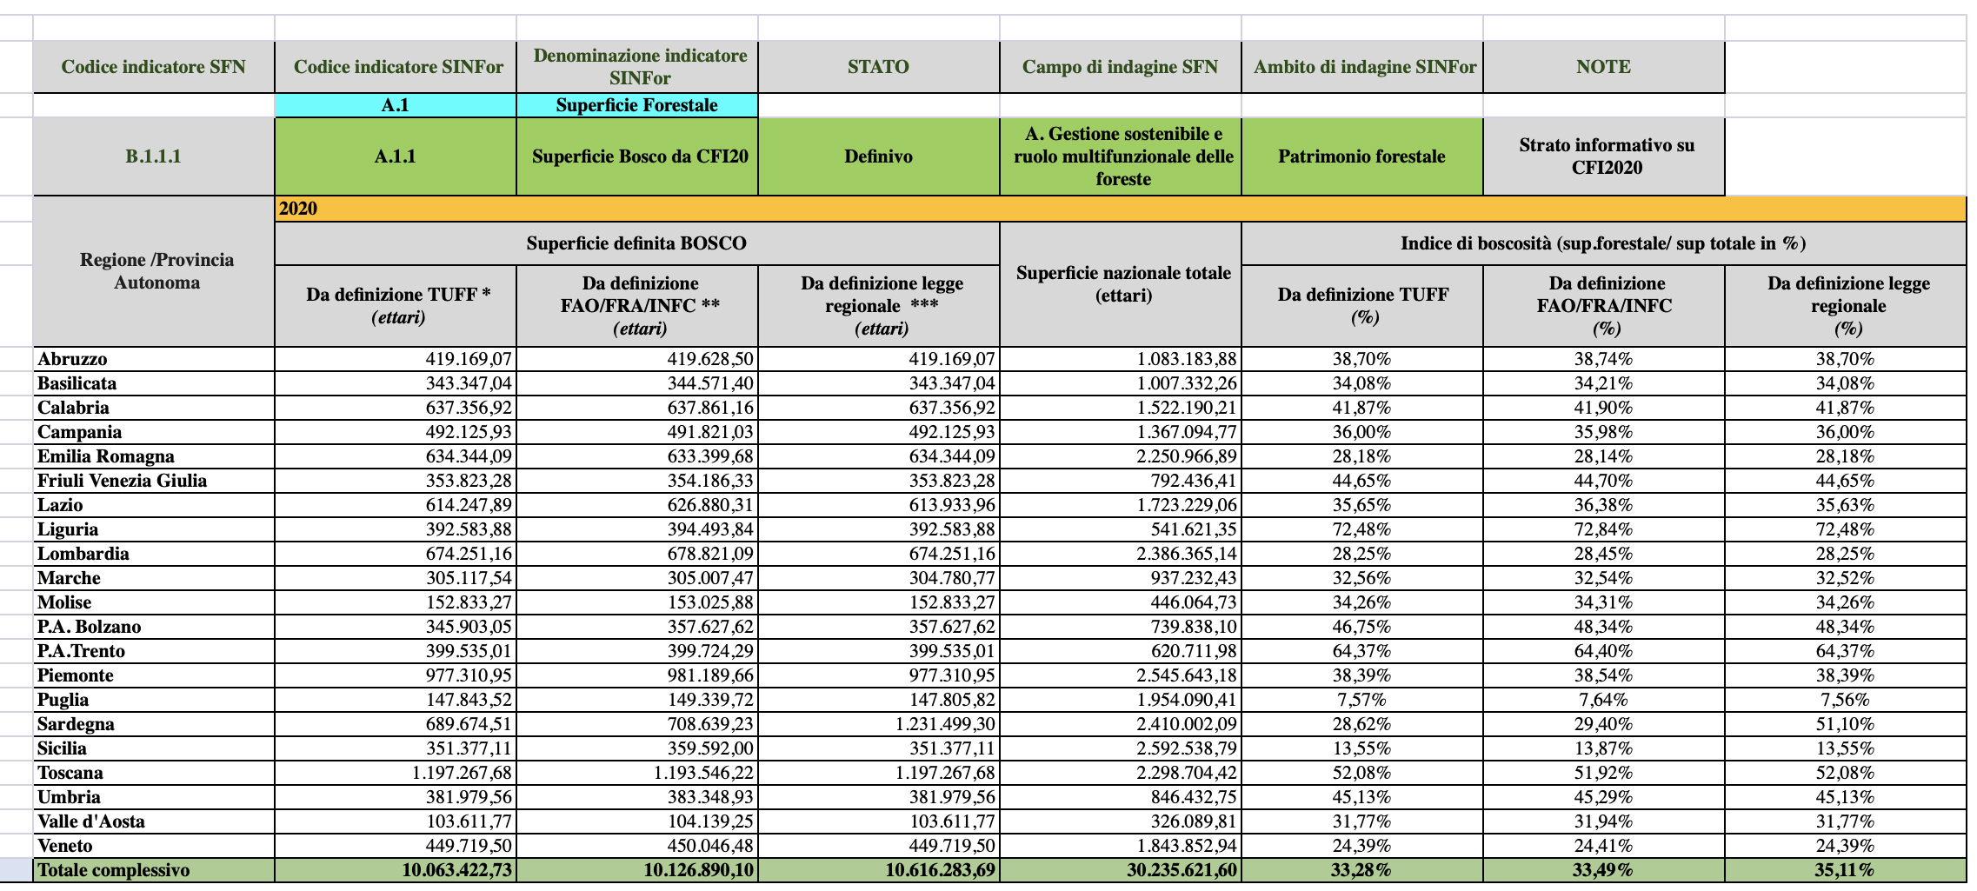Select the Abruzzo region cell
This screenshot has width=1977, height=891.
coord(153,359)
